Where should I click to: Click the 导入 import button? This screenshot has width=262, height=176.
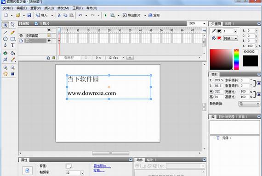point(42,15)
